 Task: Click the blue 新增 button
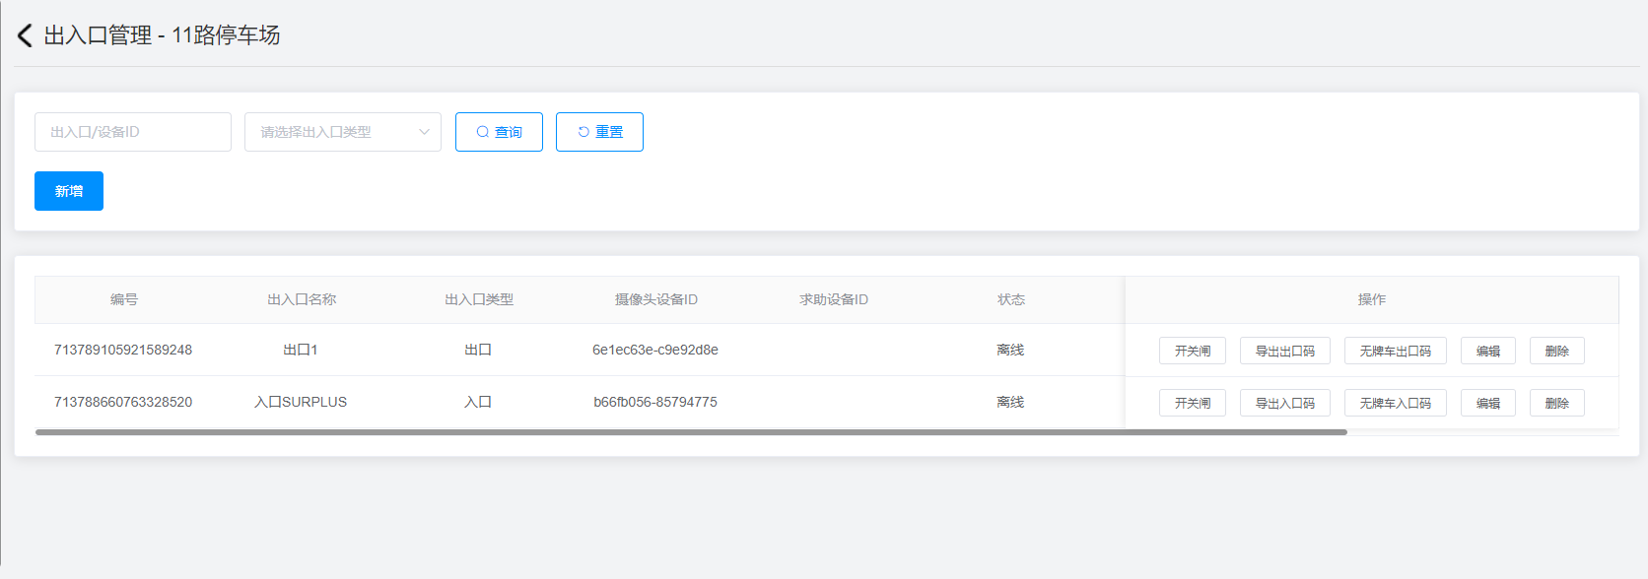click(69, 191)
